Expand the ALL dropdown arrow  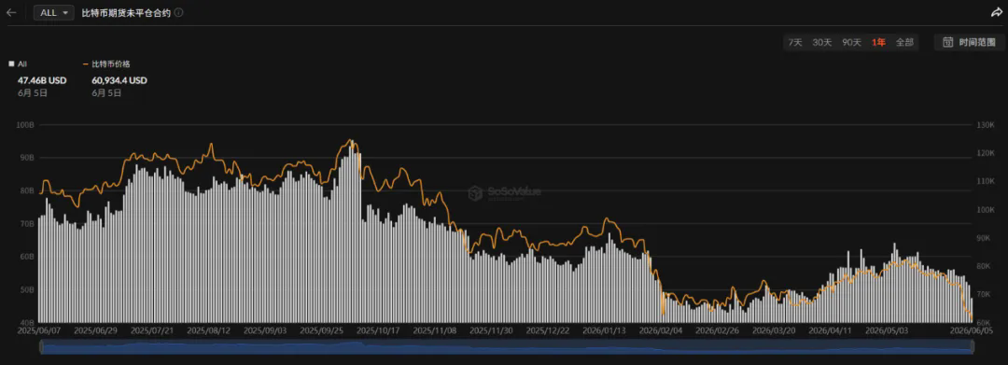coord(65,13)
